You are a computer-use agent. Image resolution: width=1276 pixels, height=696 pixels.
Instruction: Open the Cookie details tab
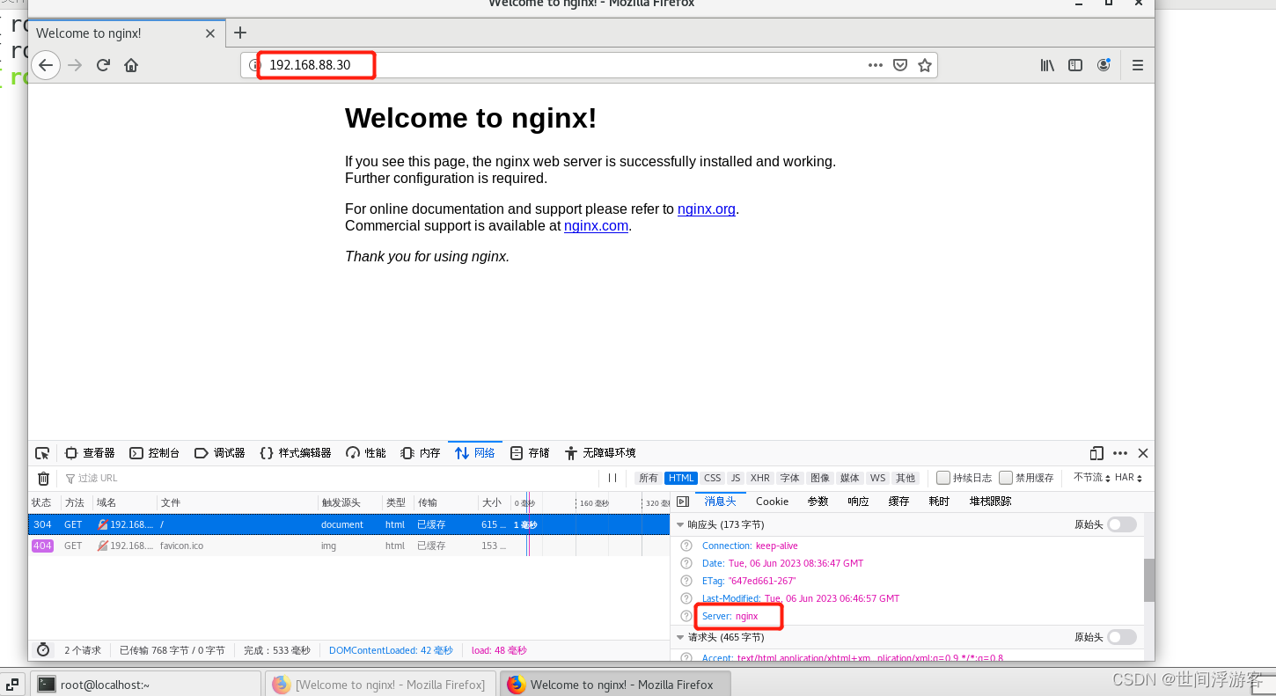(x=772, y=502)
